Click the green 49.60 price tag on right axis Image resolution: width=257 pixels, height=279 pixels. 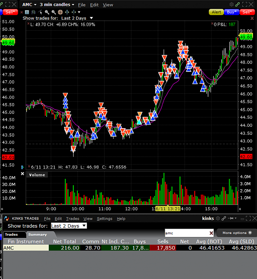point(246,37)
